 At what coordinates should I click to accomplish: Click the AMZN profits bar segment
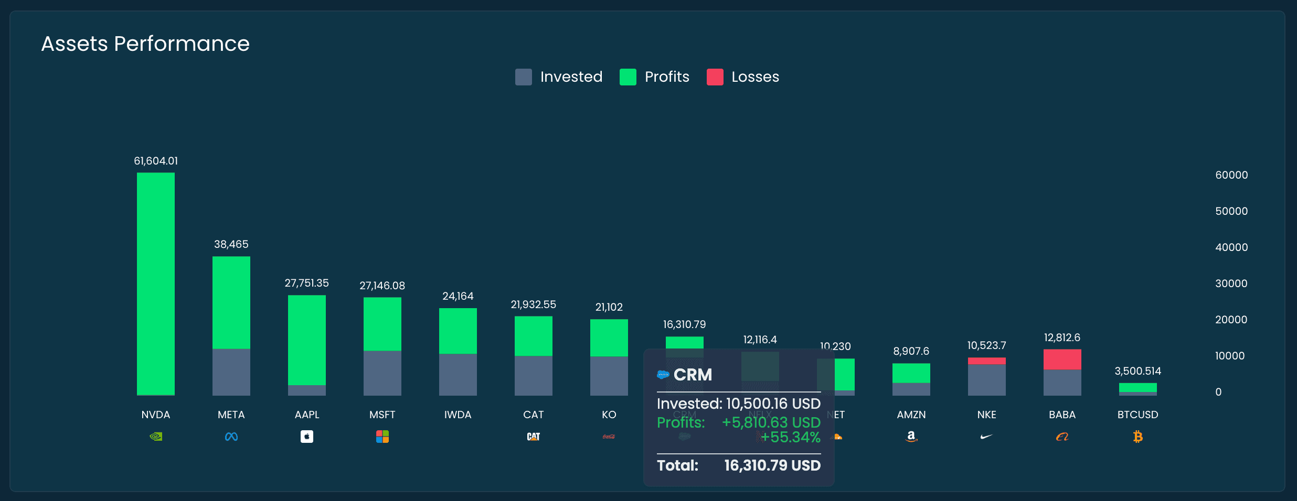click(911, 373)
